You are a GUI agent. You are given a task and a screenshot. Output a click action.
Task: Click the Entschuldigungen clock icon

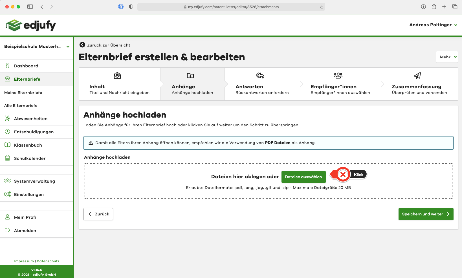tap(8, 132)
